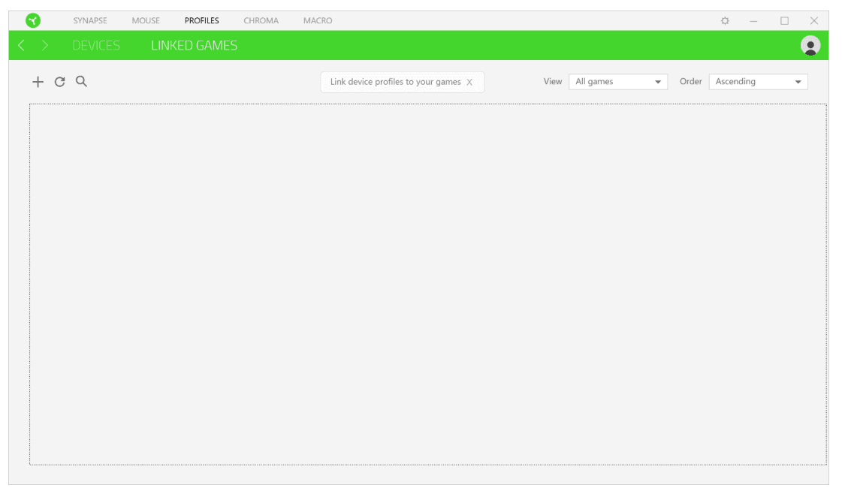This screenshot has height=494, width=845.
Task: Open the Synapse tab
Action: (90, 21)
